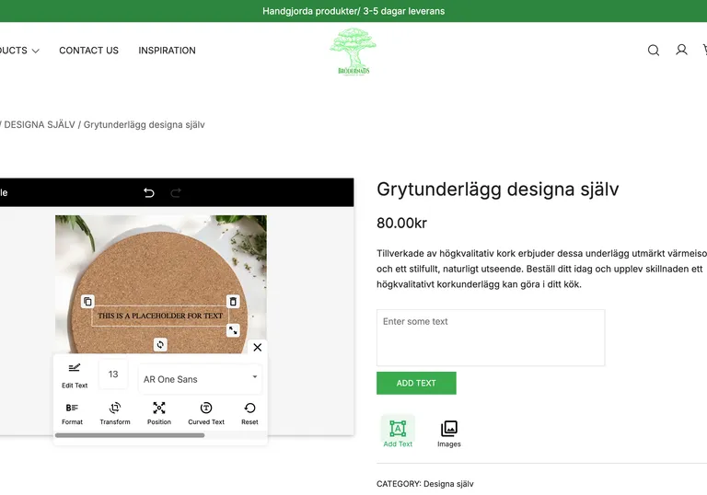Click the Enter some text field
707x495 pixels.
[x=491, y=338]
